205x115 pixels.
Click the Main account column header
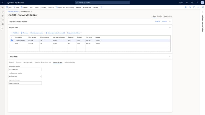pos(32,37)
